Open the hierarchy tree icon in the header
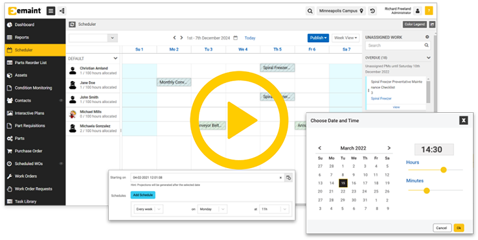The height and width of the screenshot is (240, 478). coord(62,11)
